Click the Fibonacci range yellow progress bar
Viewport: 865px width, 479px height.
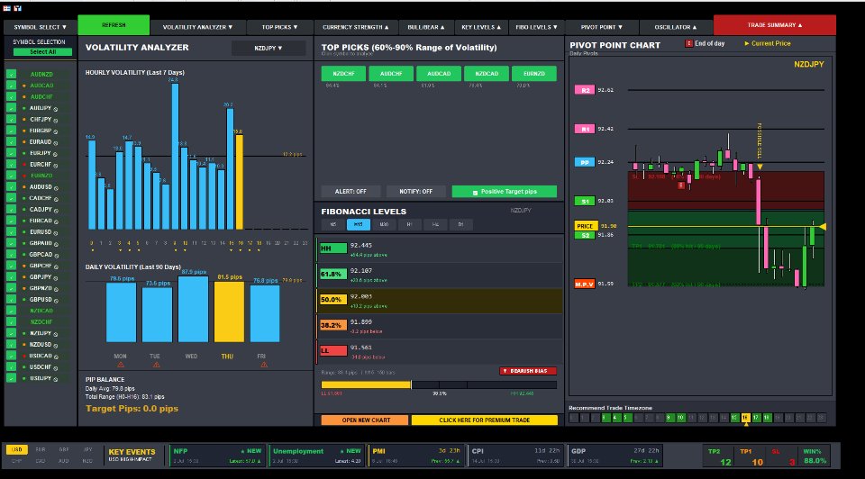click(x=367, y=384)
